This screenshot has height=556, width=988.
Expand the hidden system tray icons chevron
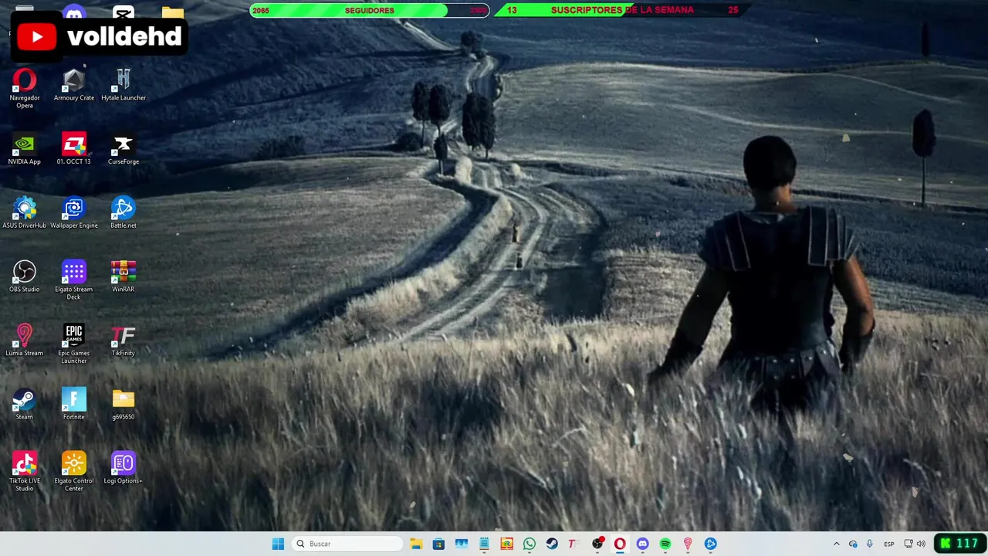836,544
